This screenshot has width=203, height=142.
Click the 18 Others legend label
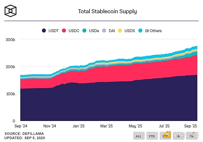pyautogui.click(x=153, y=31)
